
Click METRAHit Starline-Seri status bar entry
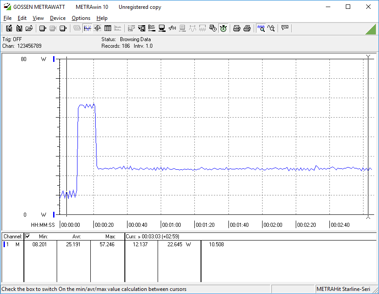coord(343,289)
